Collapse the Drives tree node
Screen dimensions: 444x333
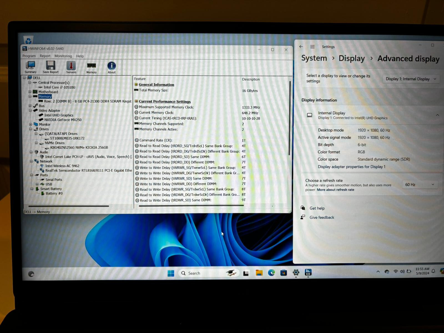click(x=30, y=129)
